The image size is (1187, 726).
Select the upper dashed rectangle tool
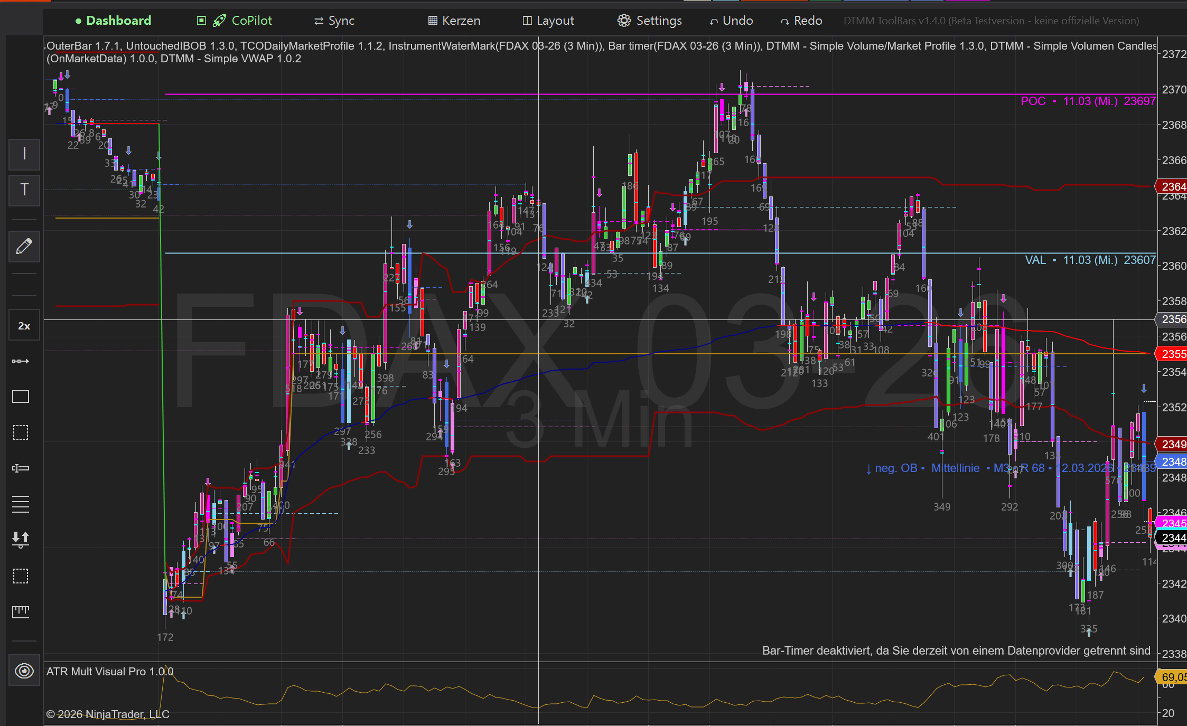tap(21, 433)
